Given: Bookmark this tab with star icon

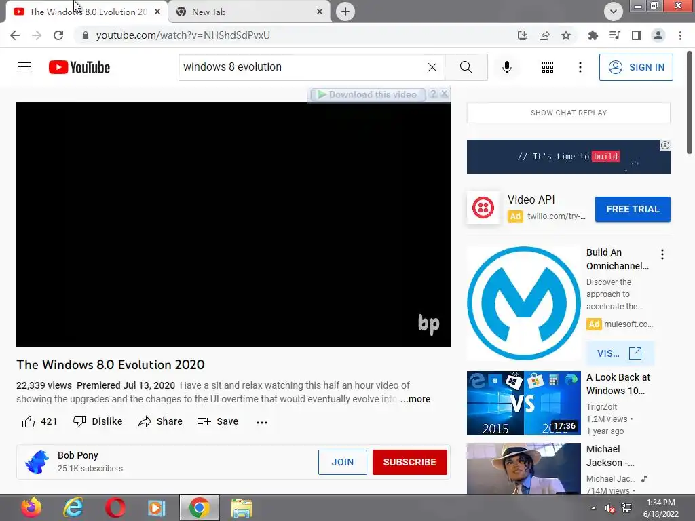Looking at the screenshot, I should click(566, 35).
